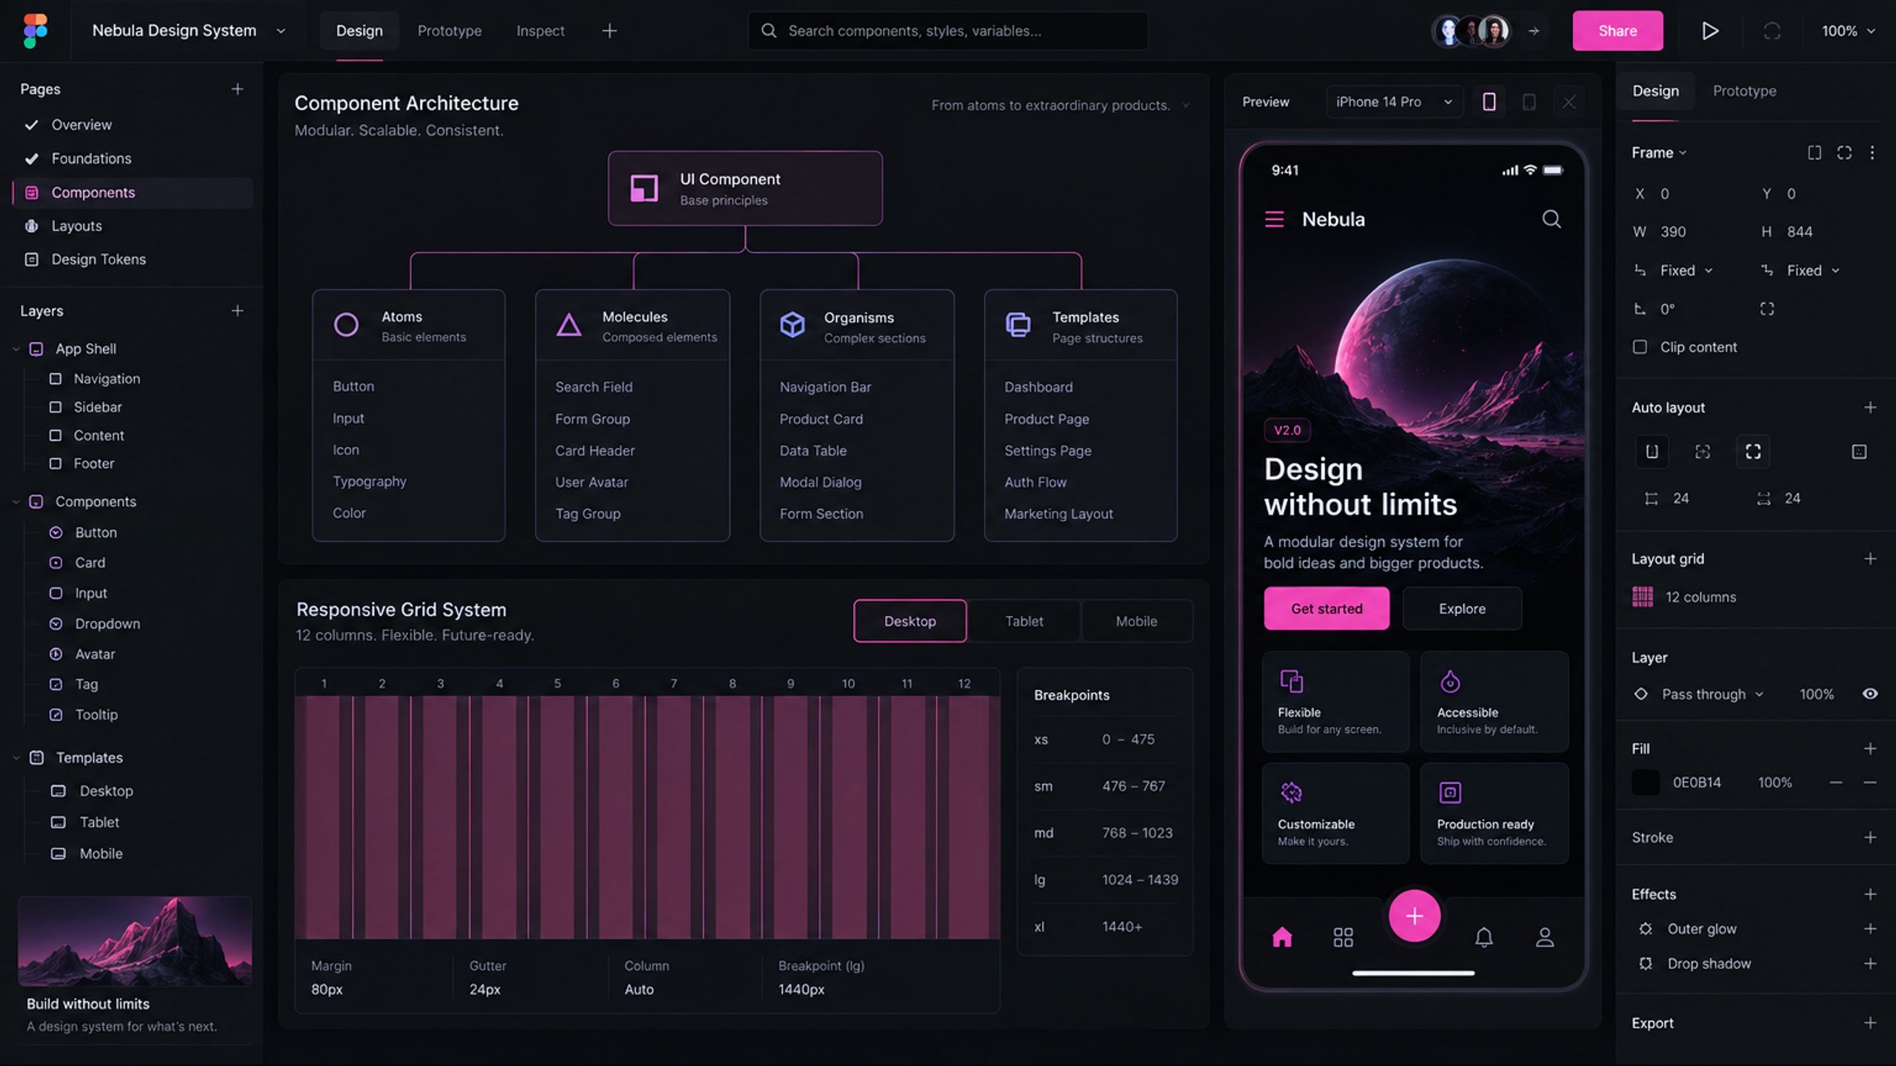Open the iPhone 14 Pro device dropdown
1896x1066 pixels.
click(1394, 101)
